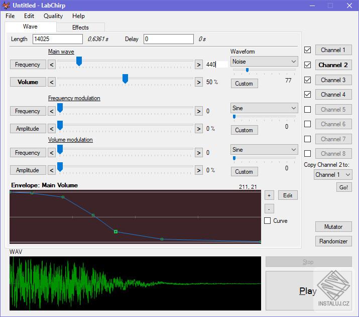
Task: Open the main Waveform Noise dropdown
Action: click(264, 62)
